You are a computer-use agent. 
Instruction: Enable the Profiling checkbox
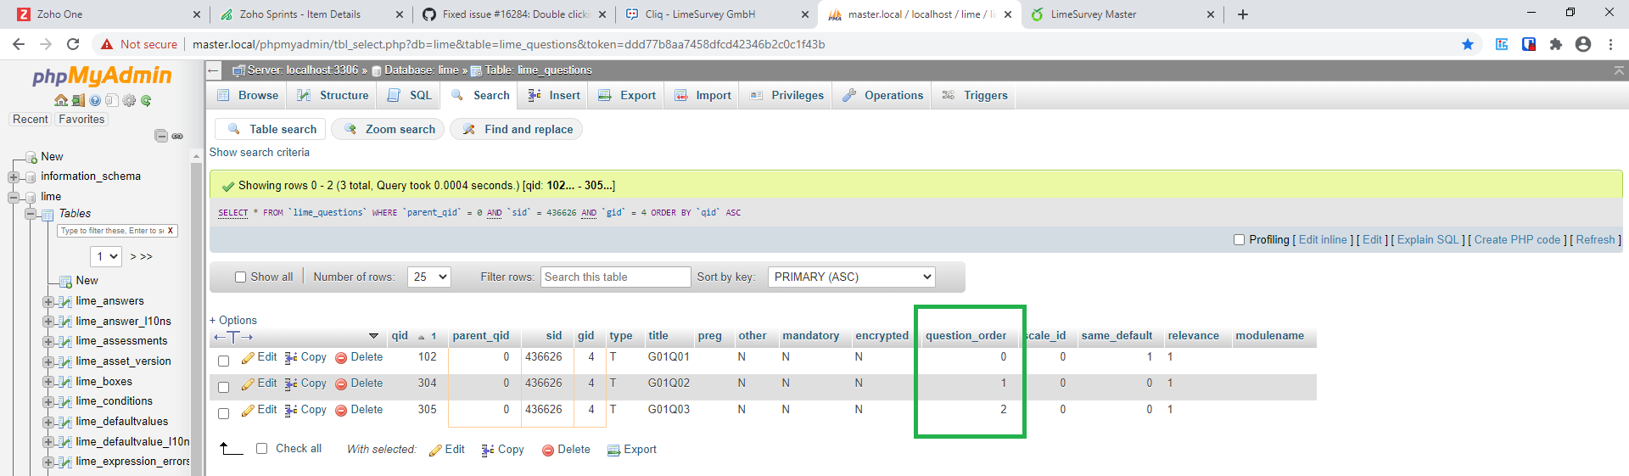coord(1239,240)
